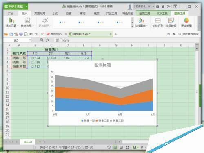Screen dimensions: 204x153
Task: Select column header G
Action: (x=116, y=45)
